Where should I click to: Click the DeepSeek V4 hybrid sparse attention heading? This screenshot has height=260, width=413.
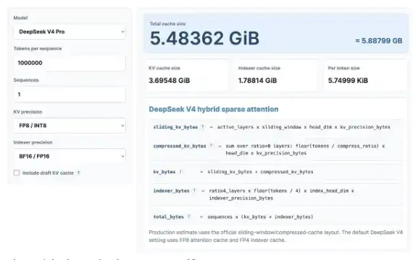214,109
